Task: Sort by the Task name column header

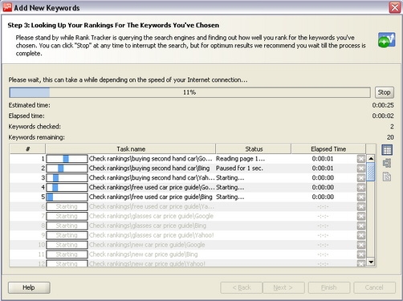Action: [x=131, y=149]
